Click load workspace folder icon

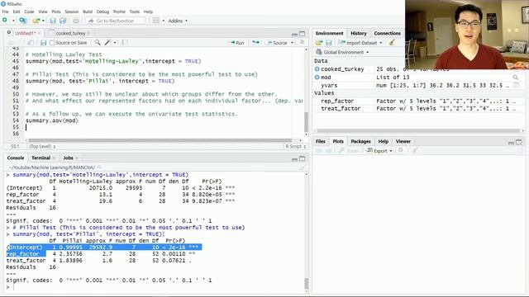pos(318,43)
